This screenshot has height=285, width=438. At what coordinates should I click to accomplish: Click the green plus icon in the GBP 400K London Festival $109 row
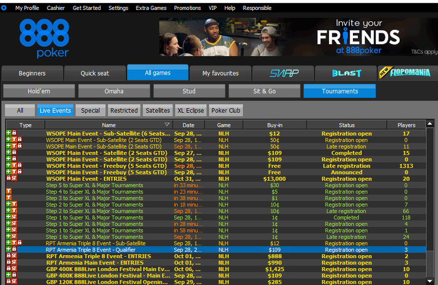[x=9, y=274]
